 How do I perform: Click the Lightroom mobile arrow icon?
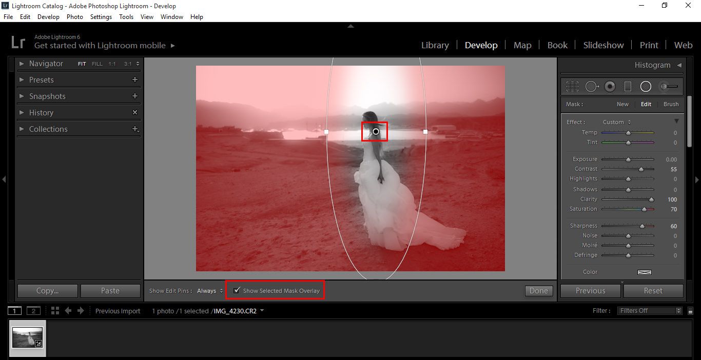pos(172,46)
